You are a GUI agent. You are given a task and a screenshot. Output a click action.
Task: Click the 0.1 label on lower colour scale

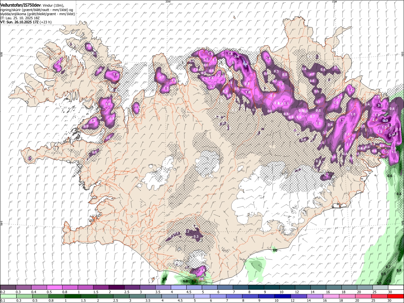[x=3, y=300]
